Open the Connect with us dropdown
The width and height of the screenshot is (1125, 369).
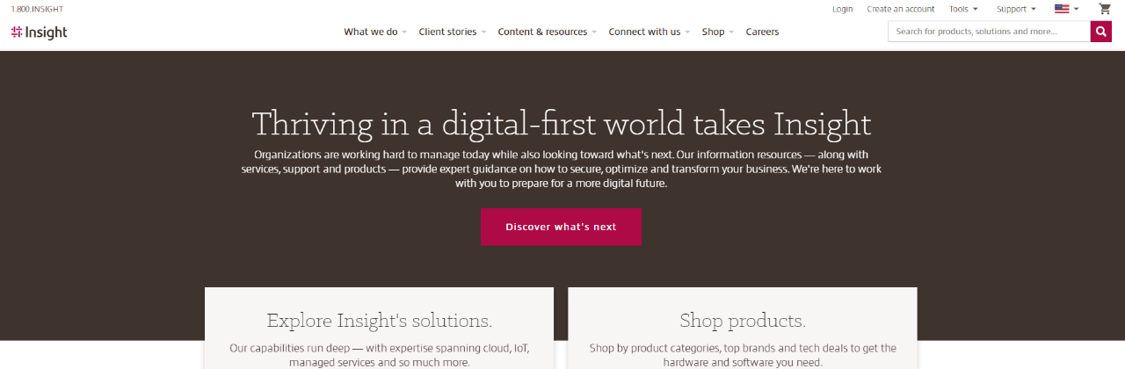(x=649, y=32)
